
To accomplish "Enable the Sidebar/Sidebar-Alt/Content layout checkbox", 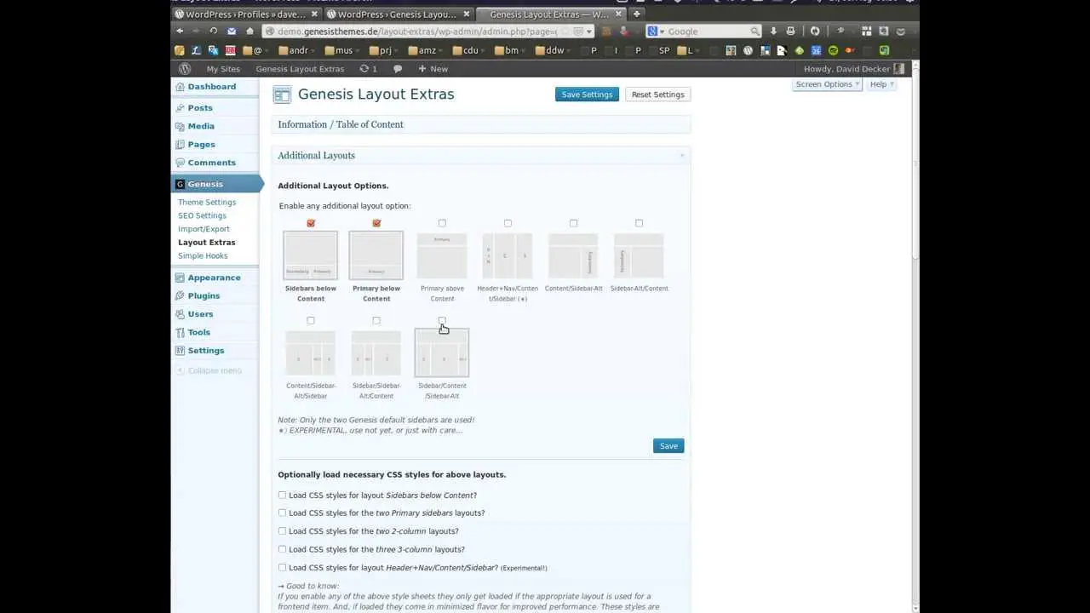I will tap(376, 320).
